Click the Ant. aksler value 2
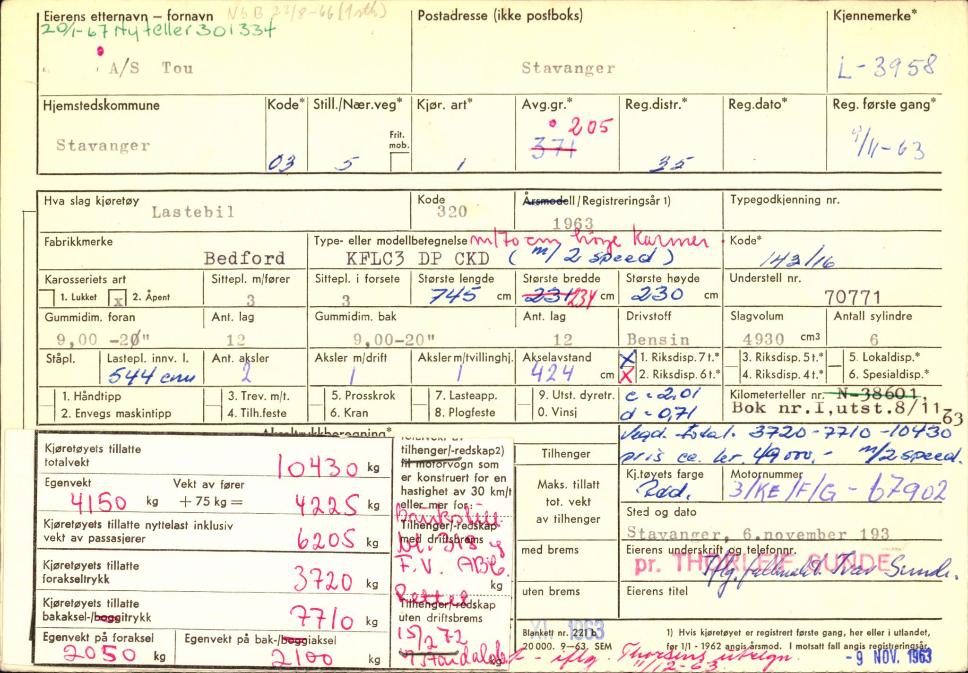 click(246, 373)
